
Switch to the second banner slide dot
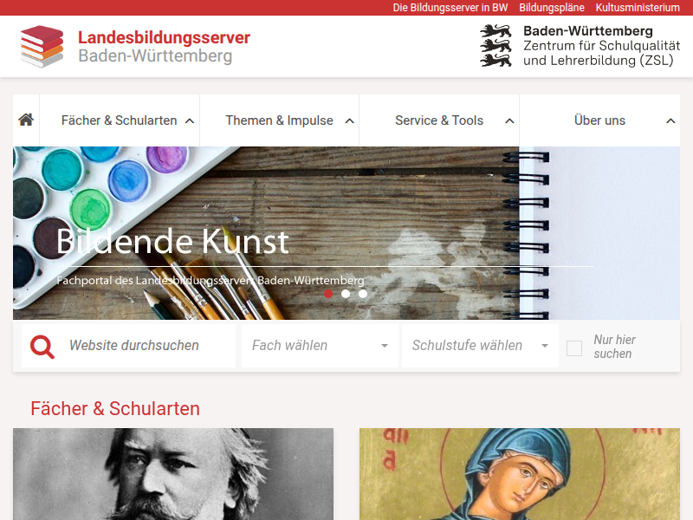346,294
